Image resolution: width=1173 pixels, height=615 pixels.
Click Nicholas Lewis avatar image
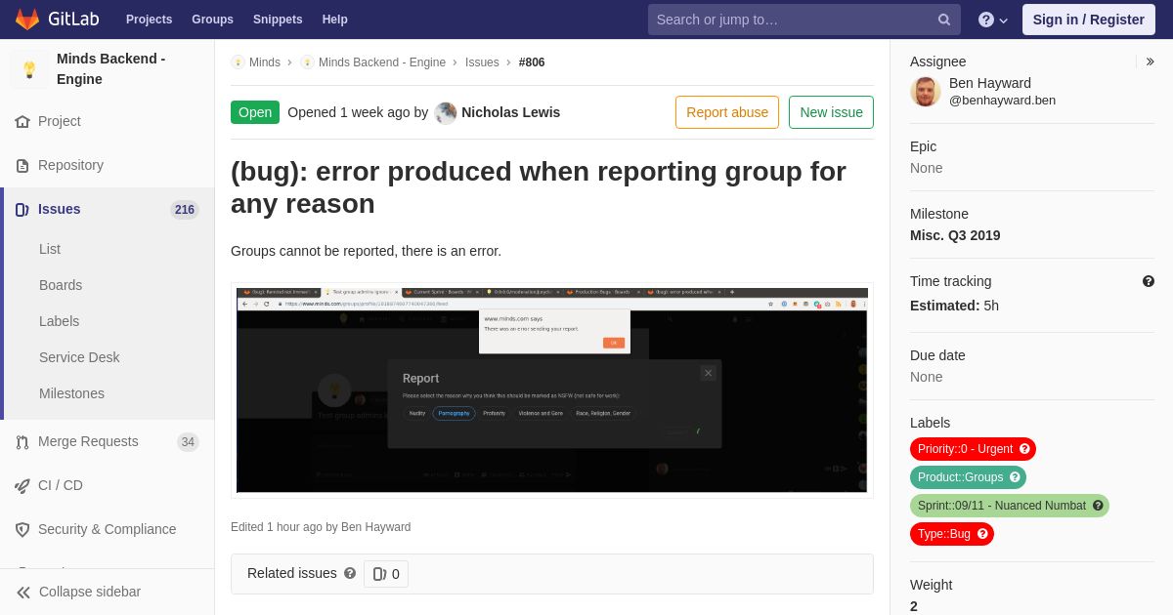[x=446, y=112]
